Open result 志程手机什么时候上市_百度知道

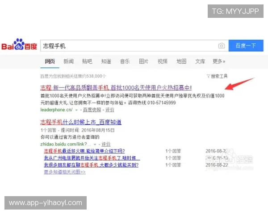click(81, 122)
